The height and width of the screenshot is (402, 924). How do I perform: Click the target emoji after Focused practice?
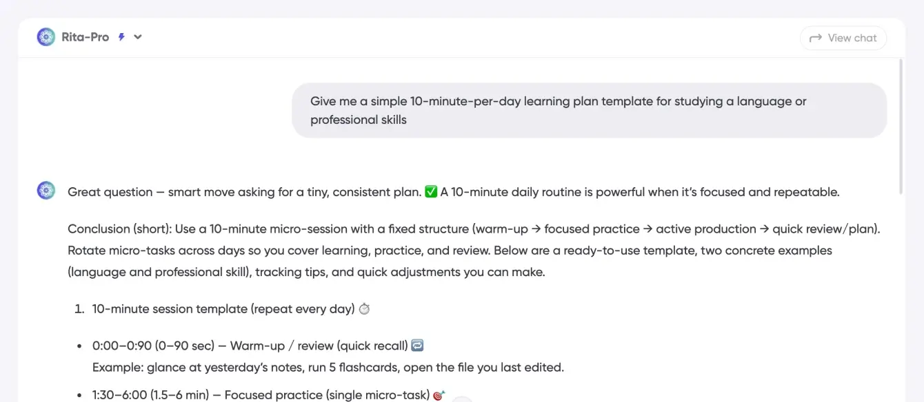click(438, 395)
